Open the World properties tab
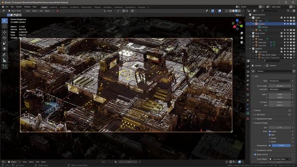 pos(248,89)
